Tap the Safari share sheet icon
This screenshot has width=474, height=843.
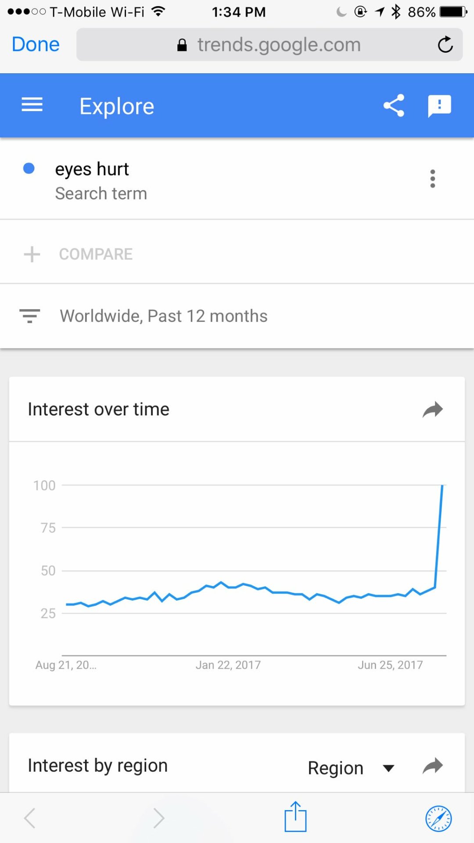[295, 817]
